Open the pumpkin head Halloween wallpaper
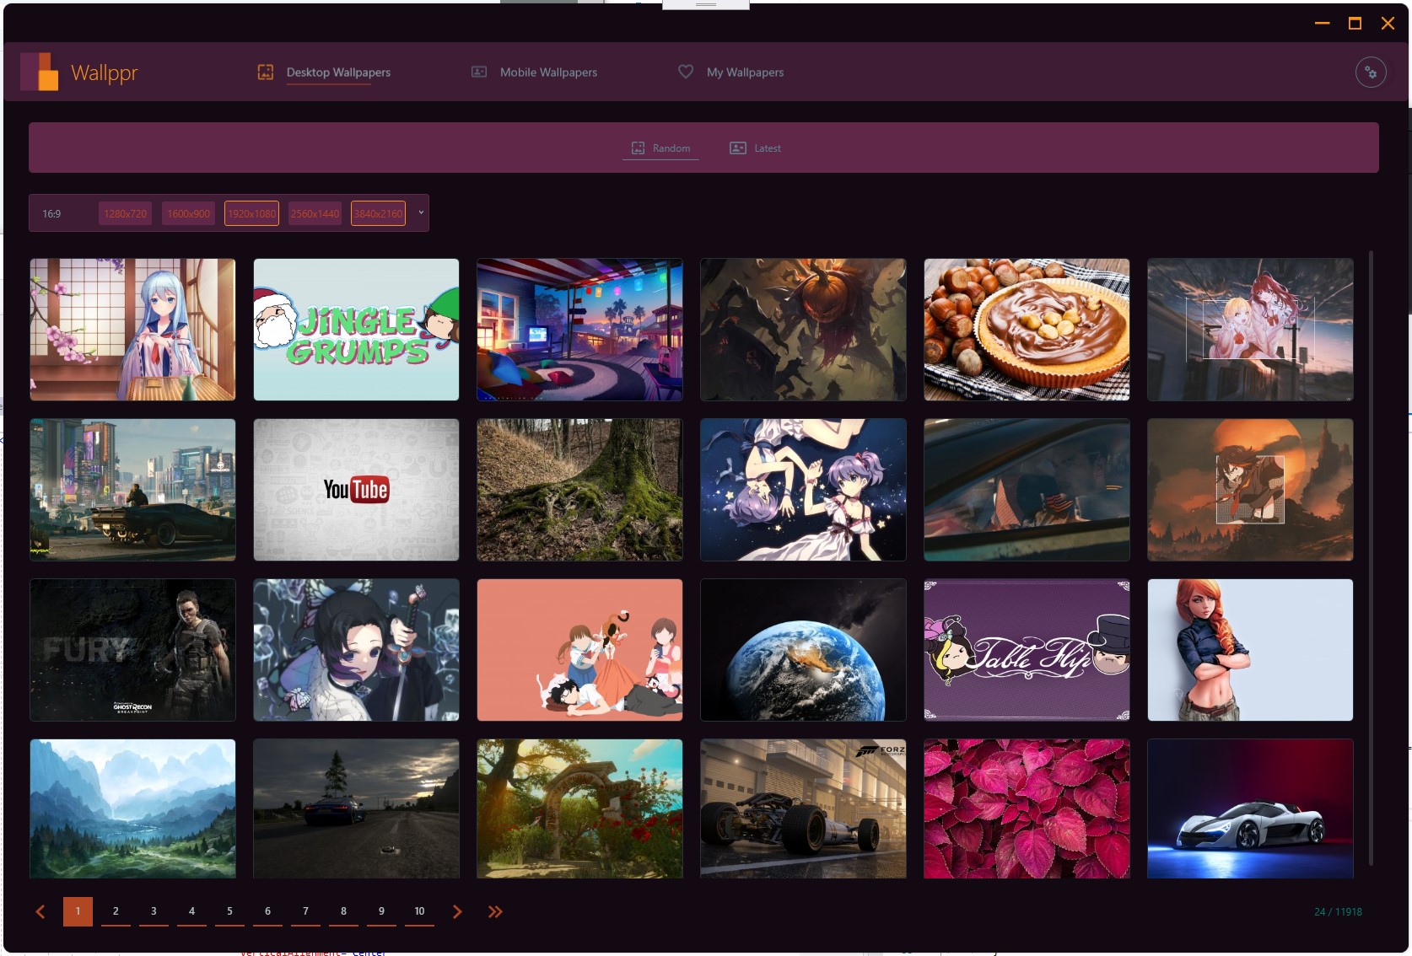Viewport: 1412px width, 956px height. tap(803, 330)
